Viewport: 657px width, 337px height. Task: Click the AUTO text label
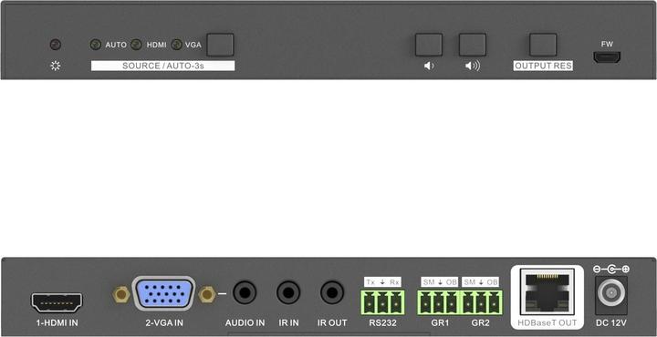click(116, 45)
